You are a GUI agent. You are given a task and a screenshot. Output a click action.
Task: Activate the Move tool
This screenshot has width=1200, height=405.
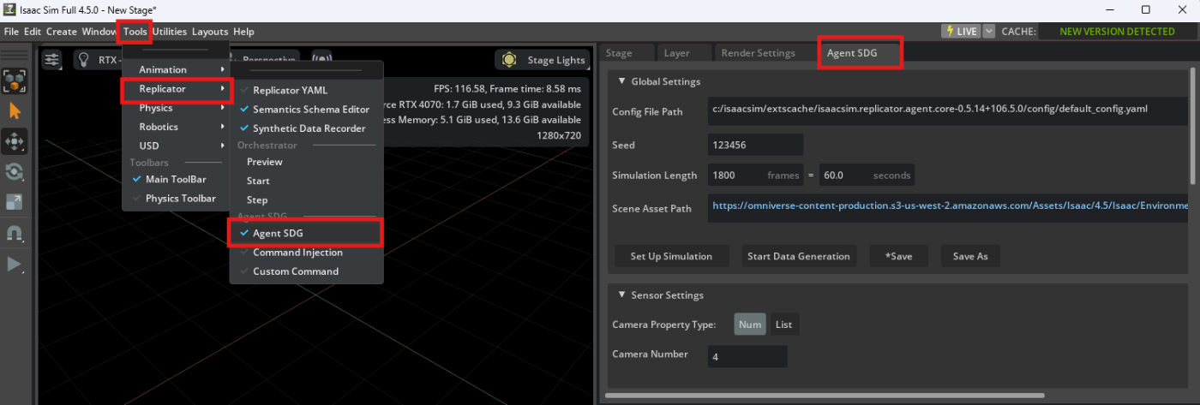tap(14, 141)
